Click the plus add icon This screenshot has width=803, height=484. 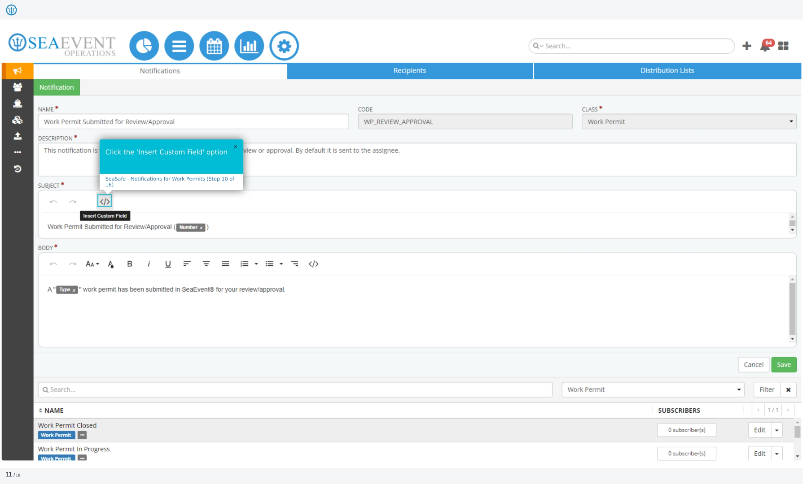(x=747, y=46)
